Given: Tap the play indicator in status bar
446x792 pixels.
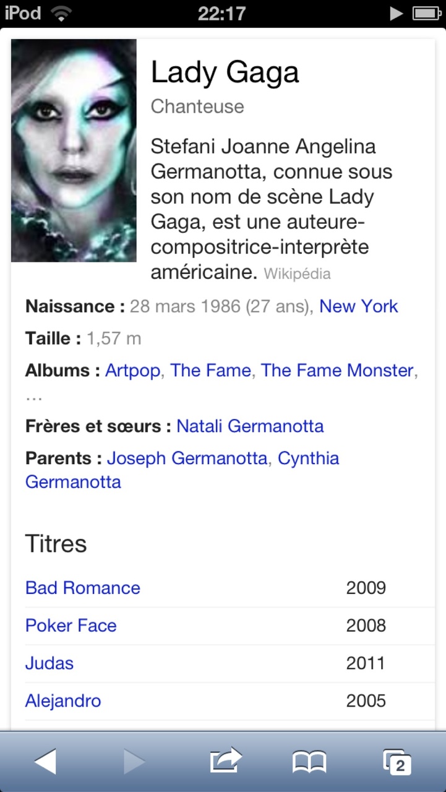Looking at the screenshot, I should (397, 14).
